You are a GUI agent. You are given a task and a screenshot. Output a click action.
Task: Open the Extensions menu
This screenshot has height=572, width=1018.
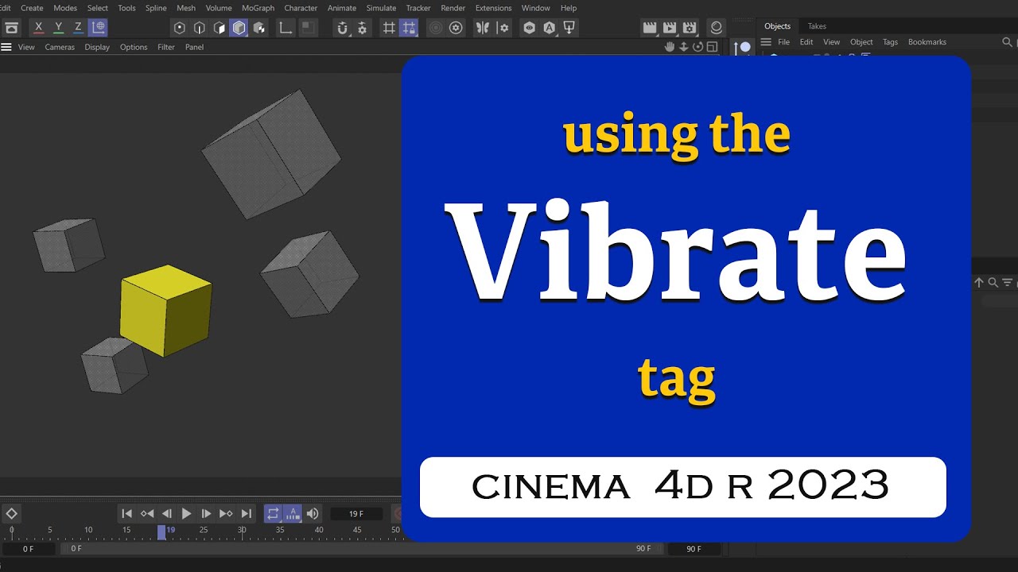click(x=493, y=8)
